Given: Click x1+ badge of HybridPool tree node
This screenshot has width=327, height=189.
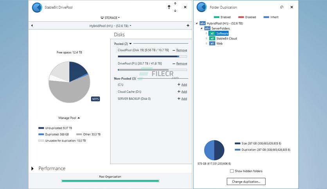Looking at the screenshot, I should tap(203, 23).
